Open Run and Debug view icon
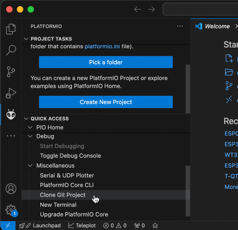238x230 pixels. point(11,93)
